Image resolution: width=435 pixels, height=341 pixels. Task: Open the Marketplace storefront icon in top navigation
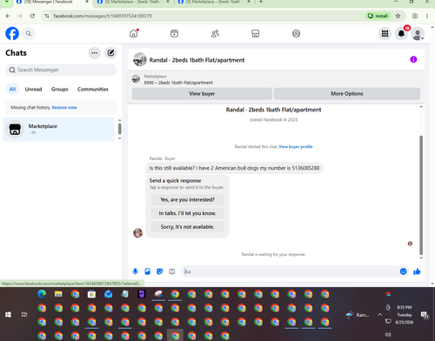point(256,34)
